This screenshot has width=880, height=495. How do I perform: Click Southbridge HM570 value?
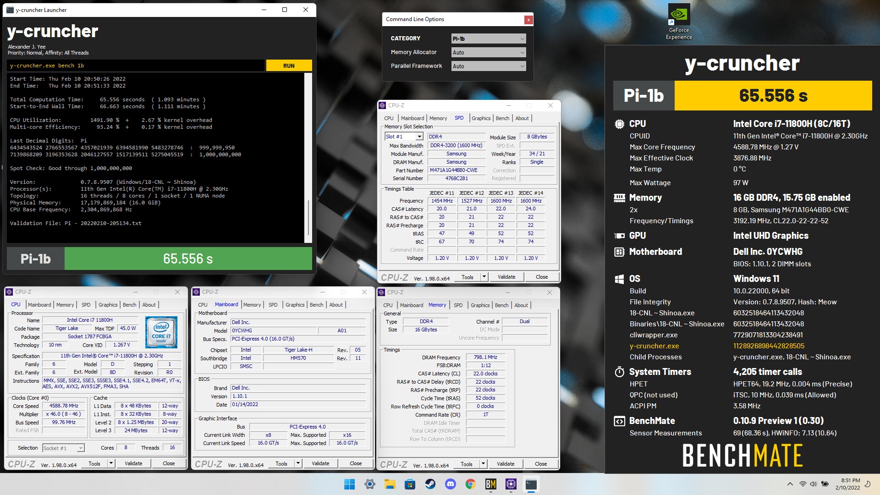(298, 358)
